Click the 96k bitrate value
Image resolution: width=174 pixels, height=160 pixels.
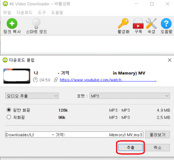pos(62,118)
